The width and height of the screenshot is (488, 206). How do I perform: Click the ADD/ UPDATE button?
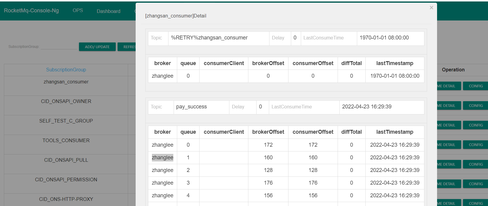97,47
